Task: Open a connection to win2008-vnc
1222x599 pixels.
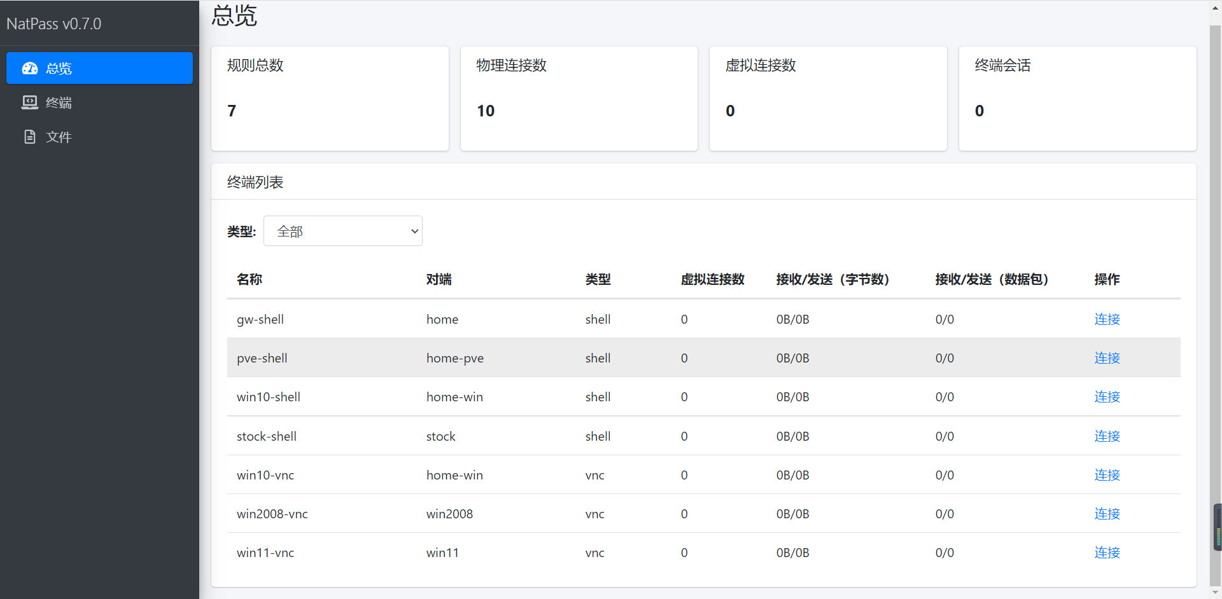Action: (x=1107, y=514)
